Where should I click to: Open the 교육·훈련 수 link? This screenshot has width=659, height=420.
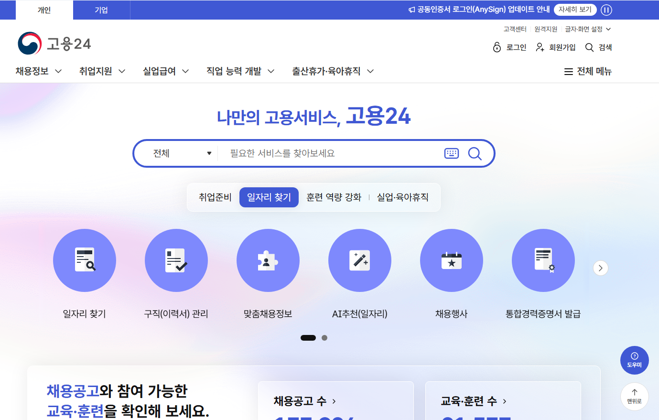point(474,401)
